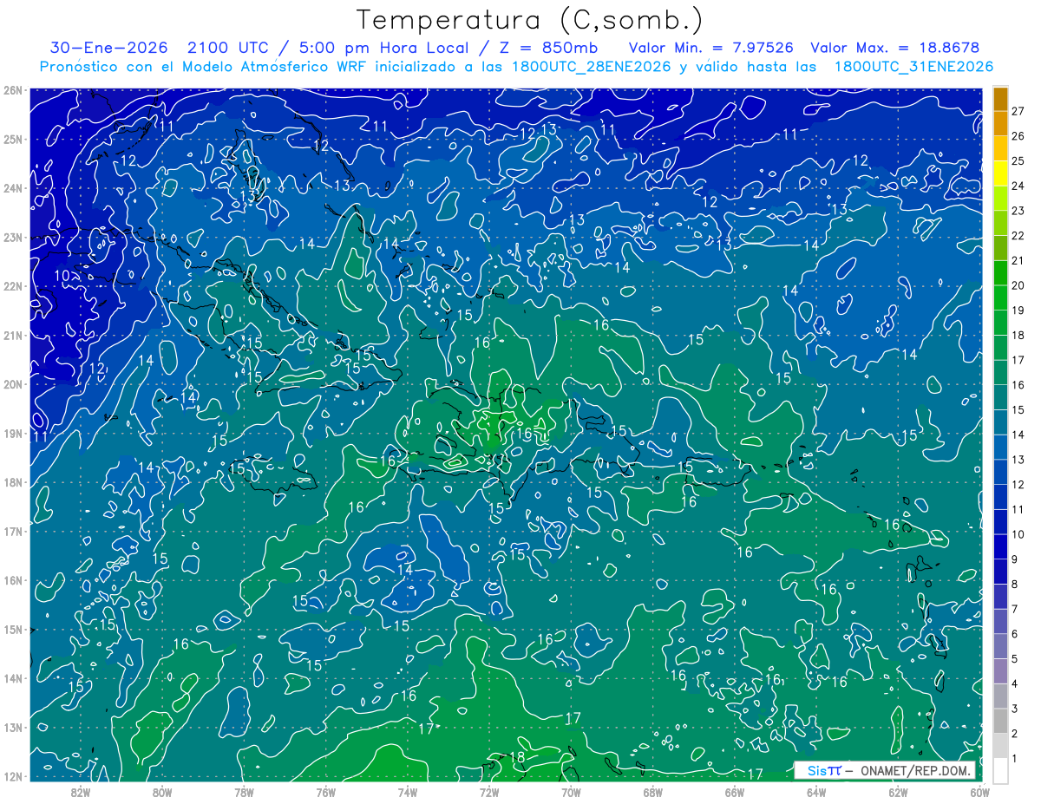
Task: Click the '68W' longitude axis label
Action: (653, 791)
